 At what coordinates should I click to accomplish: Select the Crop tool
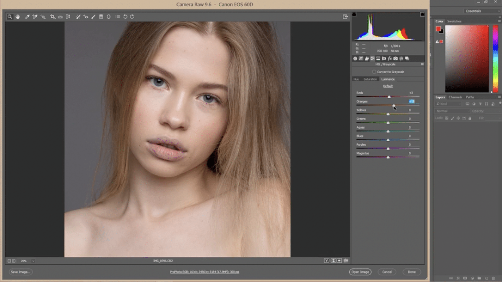pyautogui.click(x=52, y=16)
